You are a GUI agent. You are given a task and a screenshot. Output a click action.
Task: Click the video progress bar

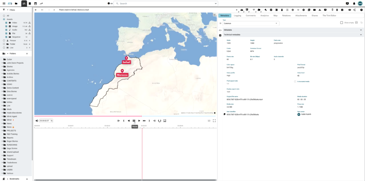pyautogui.click(x=125, y=116)
